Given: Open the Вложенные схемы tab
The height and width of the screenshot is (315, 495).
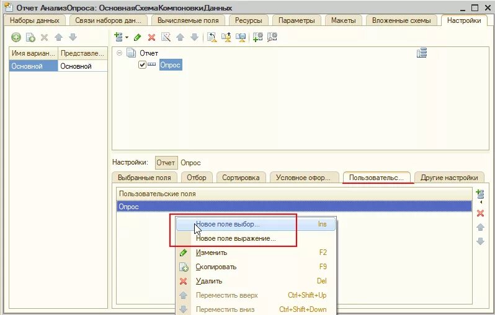Looking at the screenshot, I should click(x=401, y=20).
